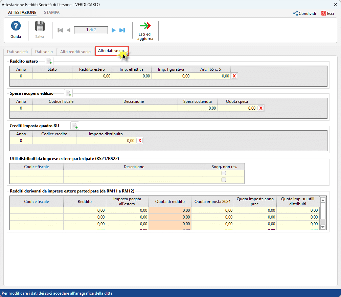Add new row to Reddito estero
The height and width of the screenshot is (297, 341).
click(49, 61)
